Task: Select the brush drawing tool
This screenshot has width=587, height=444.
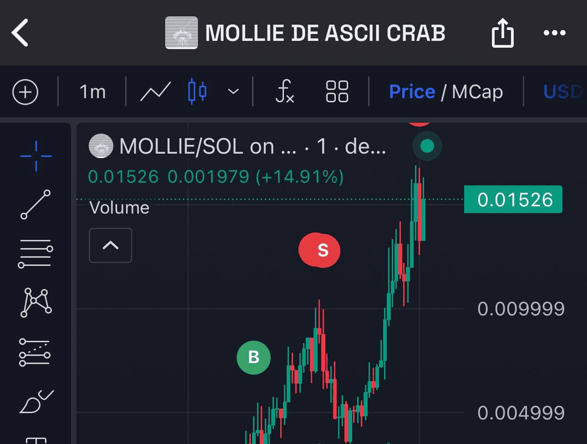Action: (x=36, y=401)
